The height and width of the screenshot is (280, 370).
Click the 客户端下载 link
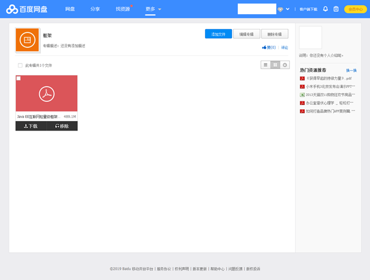308,9
